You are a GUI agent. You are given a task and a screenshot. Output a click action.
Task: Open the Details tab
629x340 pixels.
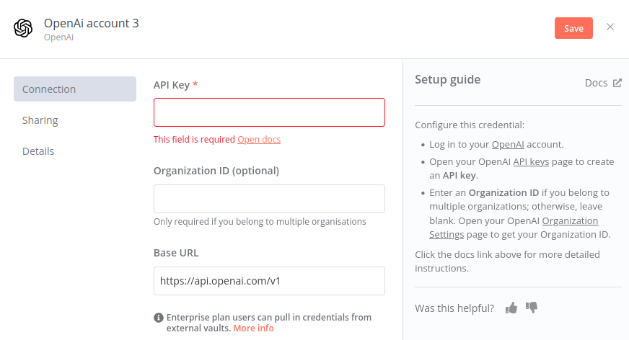(x=38, y=151)
